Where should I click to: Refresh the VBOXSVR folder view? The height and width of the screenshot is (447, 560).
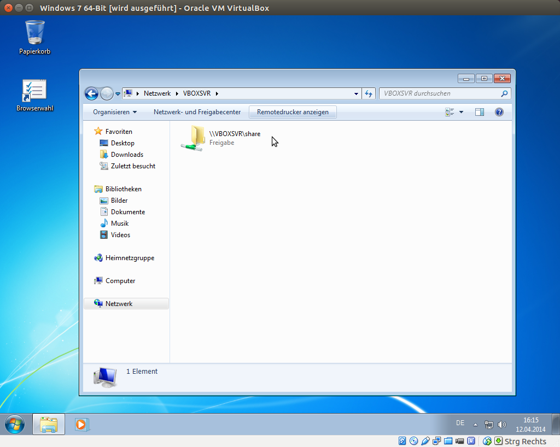click(369, 93)
